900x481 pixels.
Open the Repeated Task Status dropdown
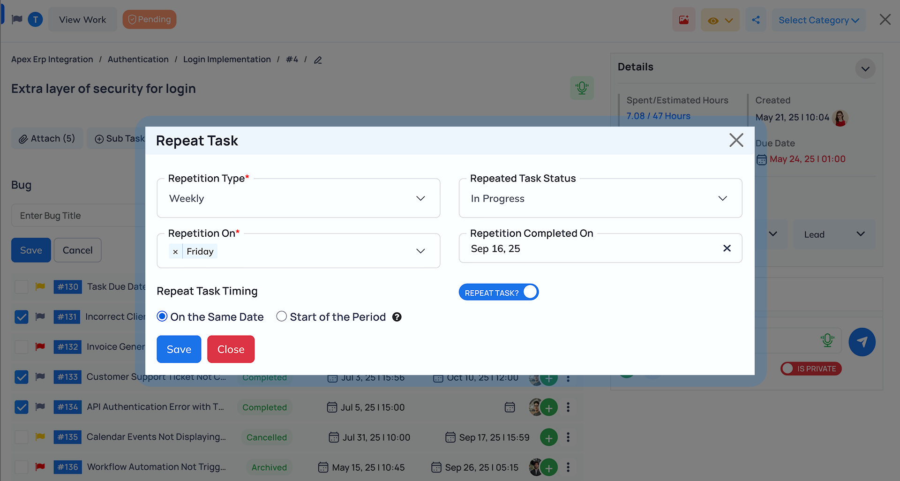coord(600,199)
